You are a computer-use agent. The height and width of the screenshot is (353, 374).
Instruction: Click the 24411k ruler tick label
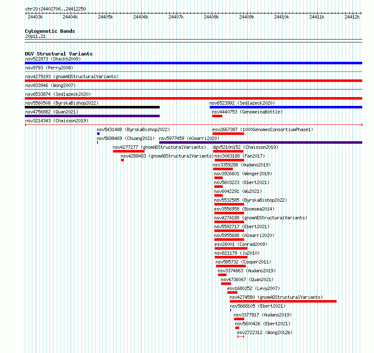317,17
